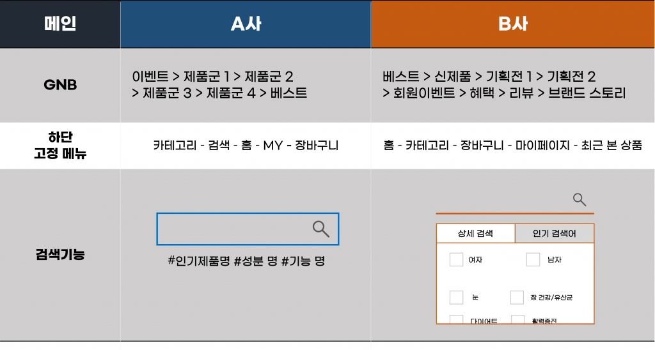Viewport: 655px width, 350px height.
Task: Select the #성분 명 hashtag
Action: [255, 261]
